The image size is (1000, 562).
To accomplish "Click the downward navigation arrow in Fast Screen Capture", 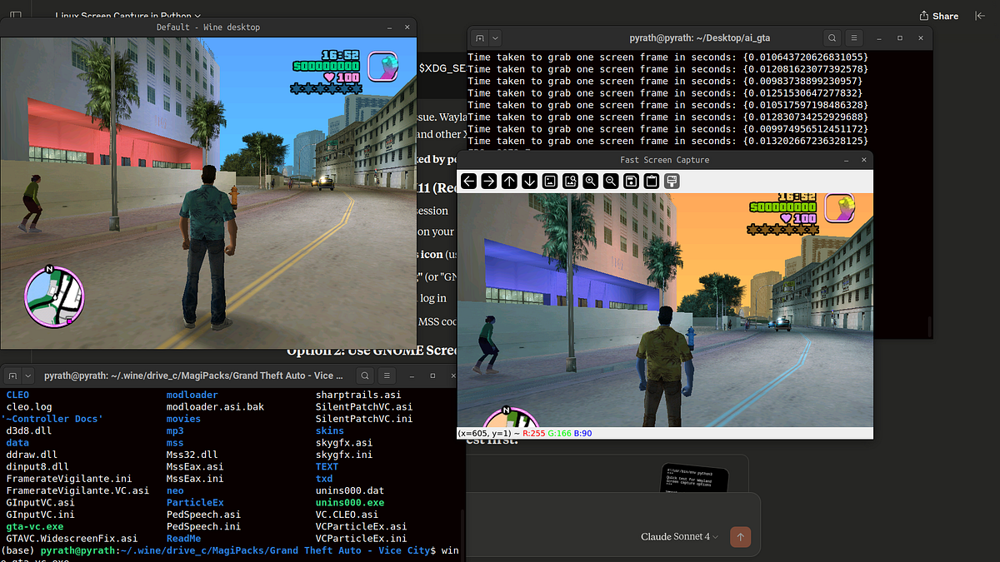I will 529,181.
